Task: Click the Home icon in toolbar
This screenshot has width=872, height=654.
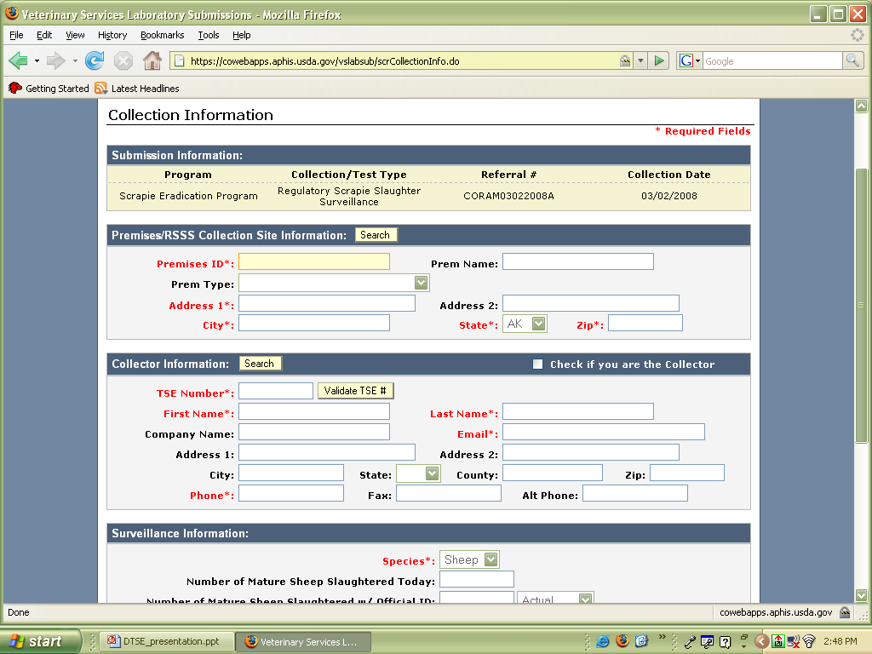Action: coord(152,60)
